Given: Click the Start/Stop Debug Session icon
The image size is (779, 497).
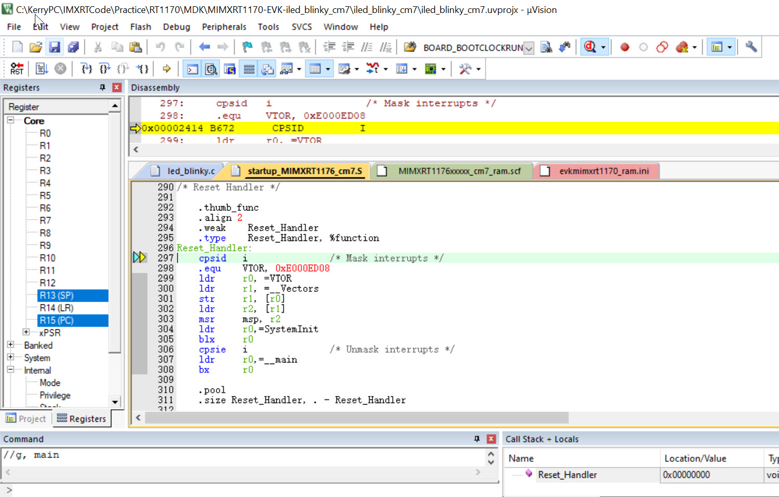Looking at the screenshot, I should [590, 47].
